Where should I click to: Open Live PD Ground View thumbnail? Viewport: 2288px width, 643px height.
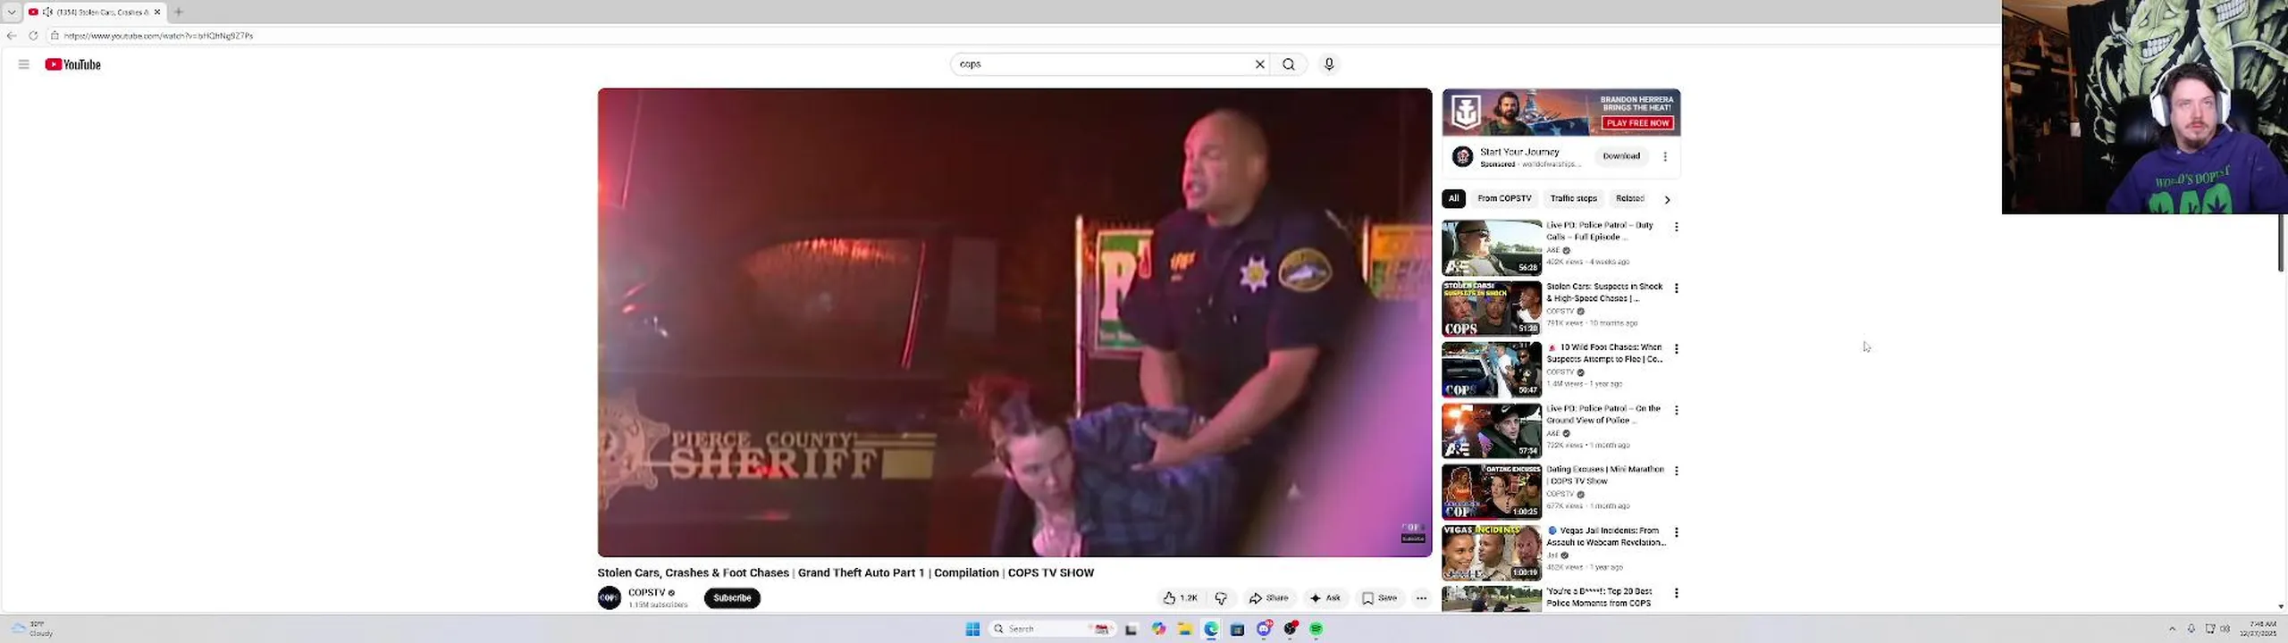click(1492, 430)
